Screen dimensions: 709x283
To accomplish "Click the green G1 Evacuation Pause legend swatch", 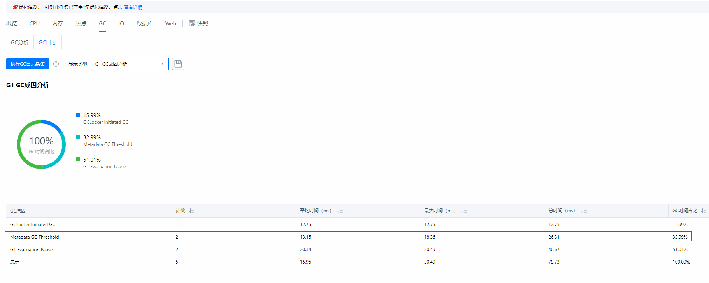I will 78,159.
